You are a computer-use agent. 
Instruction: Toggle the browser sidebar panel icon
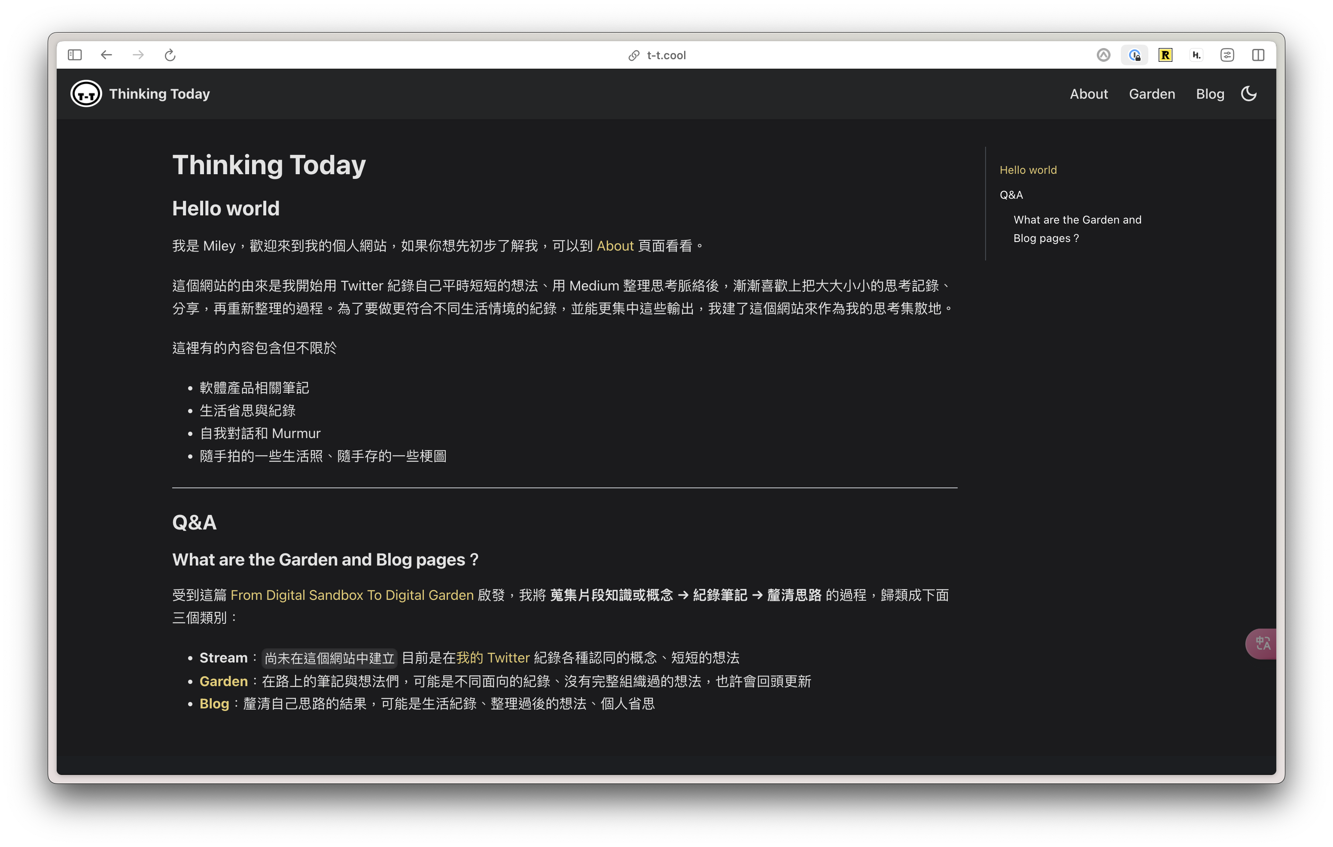coord(75,55)
